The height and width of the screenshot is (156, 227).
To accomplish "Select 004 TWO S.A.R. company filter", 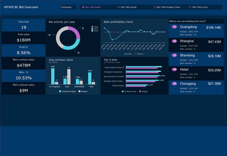I will [x=190, y=7].
